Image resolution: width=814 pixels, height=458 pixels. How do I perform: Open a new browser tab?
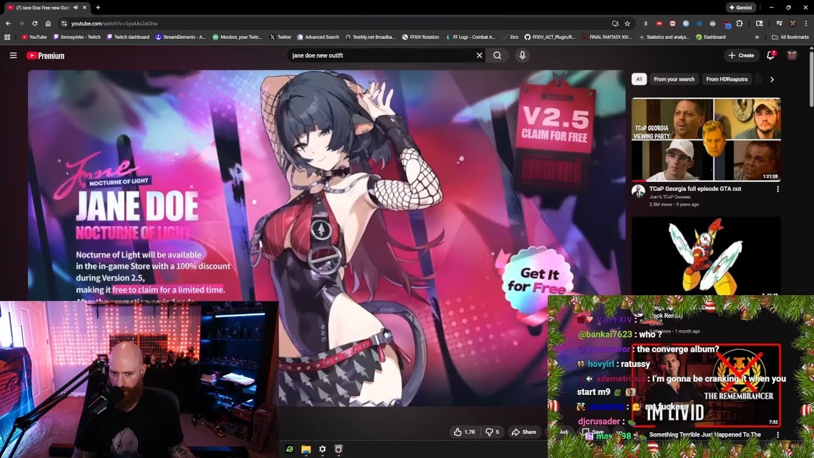[98, 7]
